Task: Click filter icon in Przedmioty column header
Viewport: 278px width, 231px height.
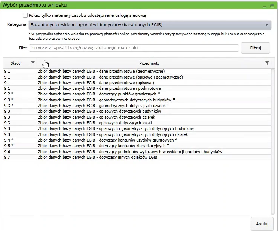Action: 267,63
